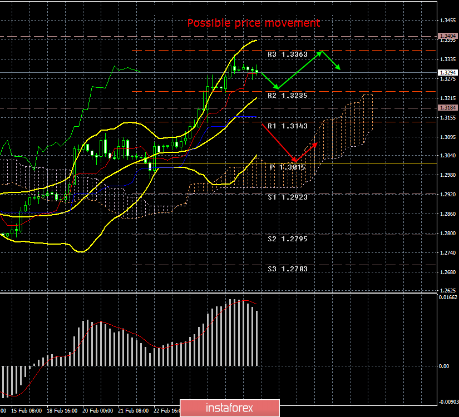Click the 21 Feb 08:00 time label
Viewport: 459px width, 417px height.
coord(133,411)
